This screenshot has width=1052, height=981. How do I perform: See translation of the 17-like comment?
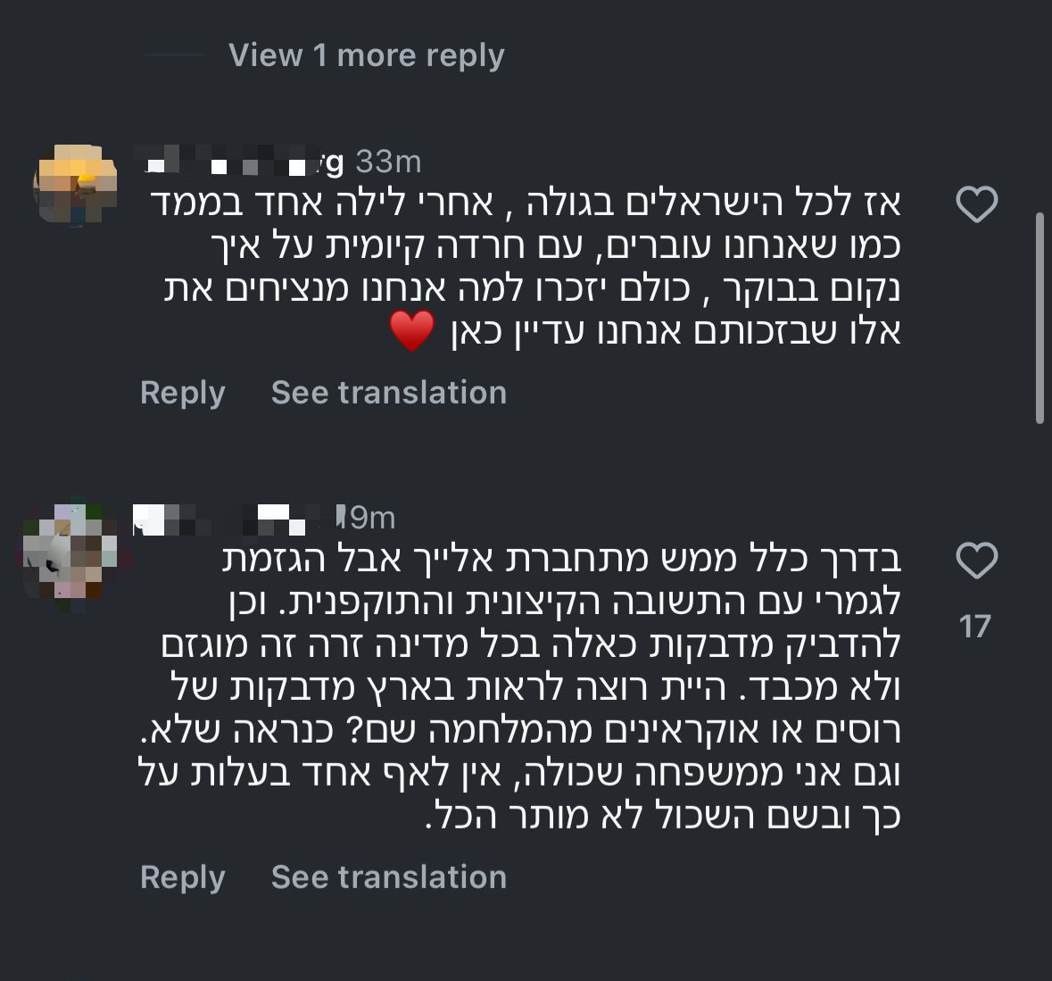click(x=388, y=877)
